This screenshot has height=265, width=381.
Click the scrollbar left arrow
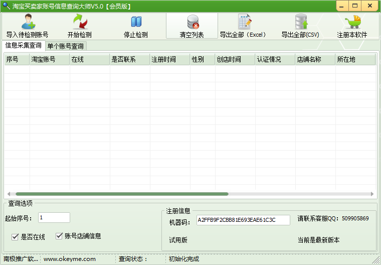point(9,194)
